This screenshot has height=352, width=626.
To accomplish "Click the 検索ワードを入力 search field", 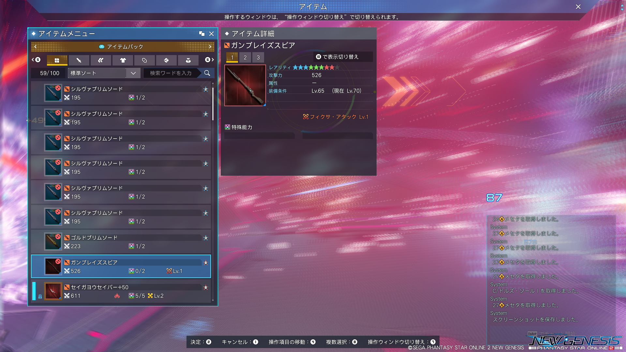I will pyautogui.click(x=171, y=73).
